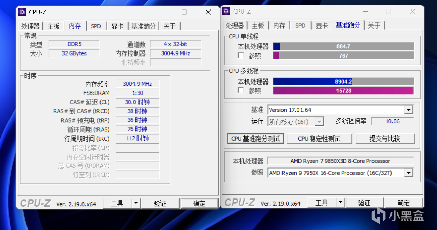Click 确定 button in left CPU-Z window
The height and width of the screenshot is (230, 437).
pyautogui.click(x=199, y=203)
